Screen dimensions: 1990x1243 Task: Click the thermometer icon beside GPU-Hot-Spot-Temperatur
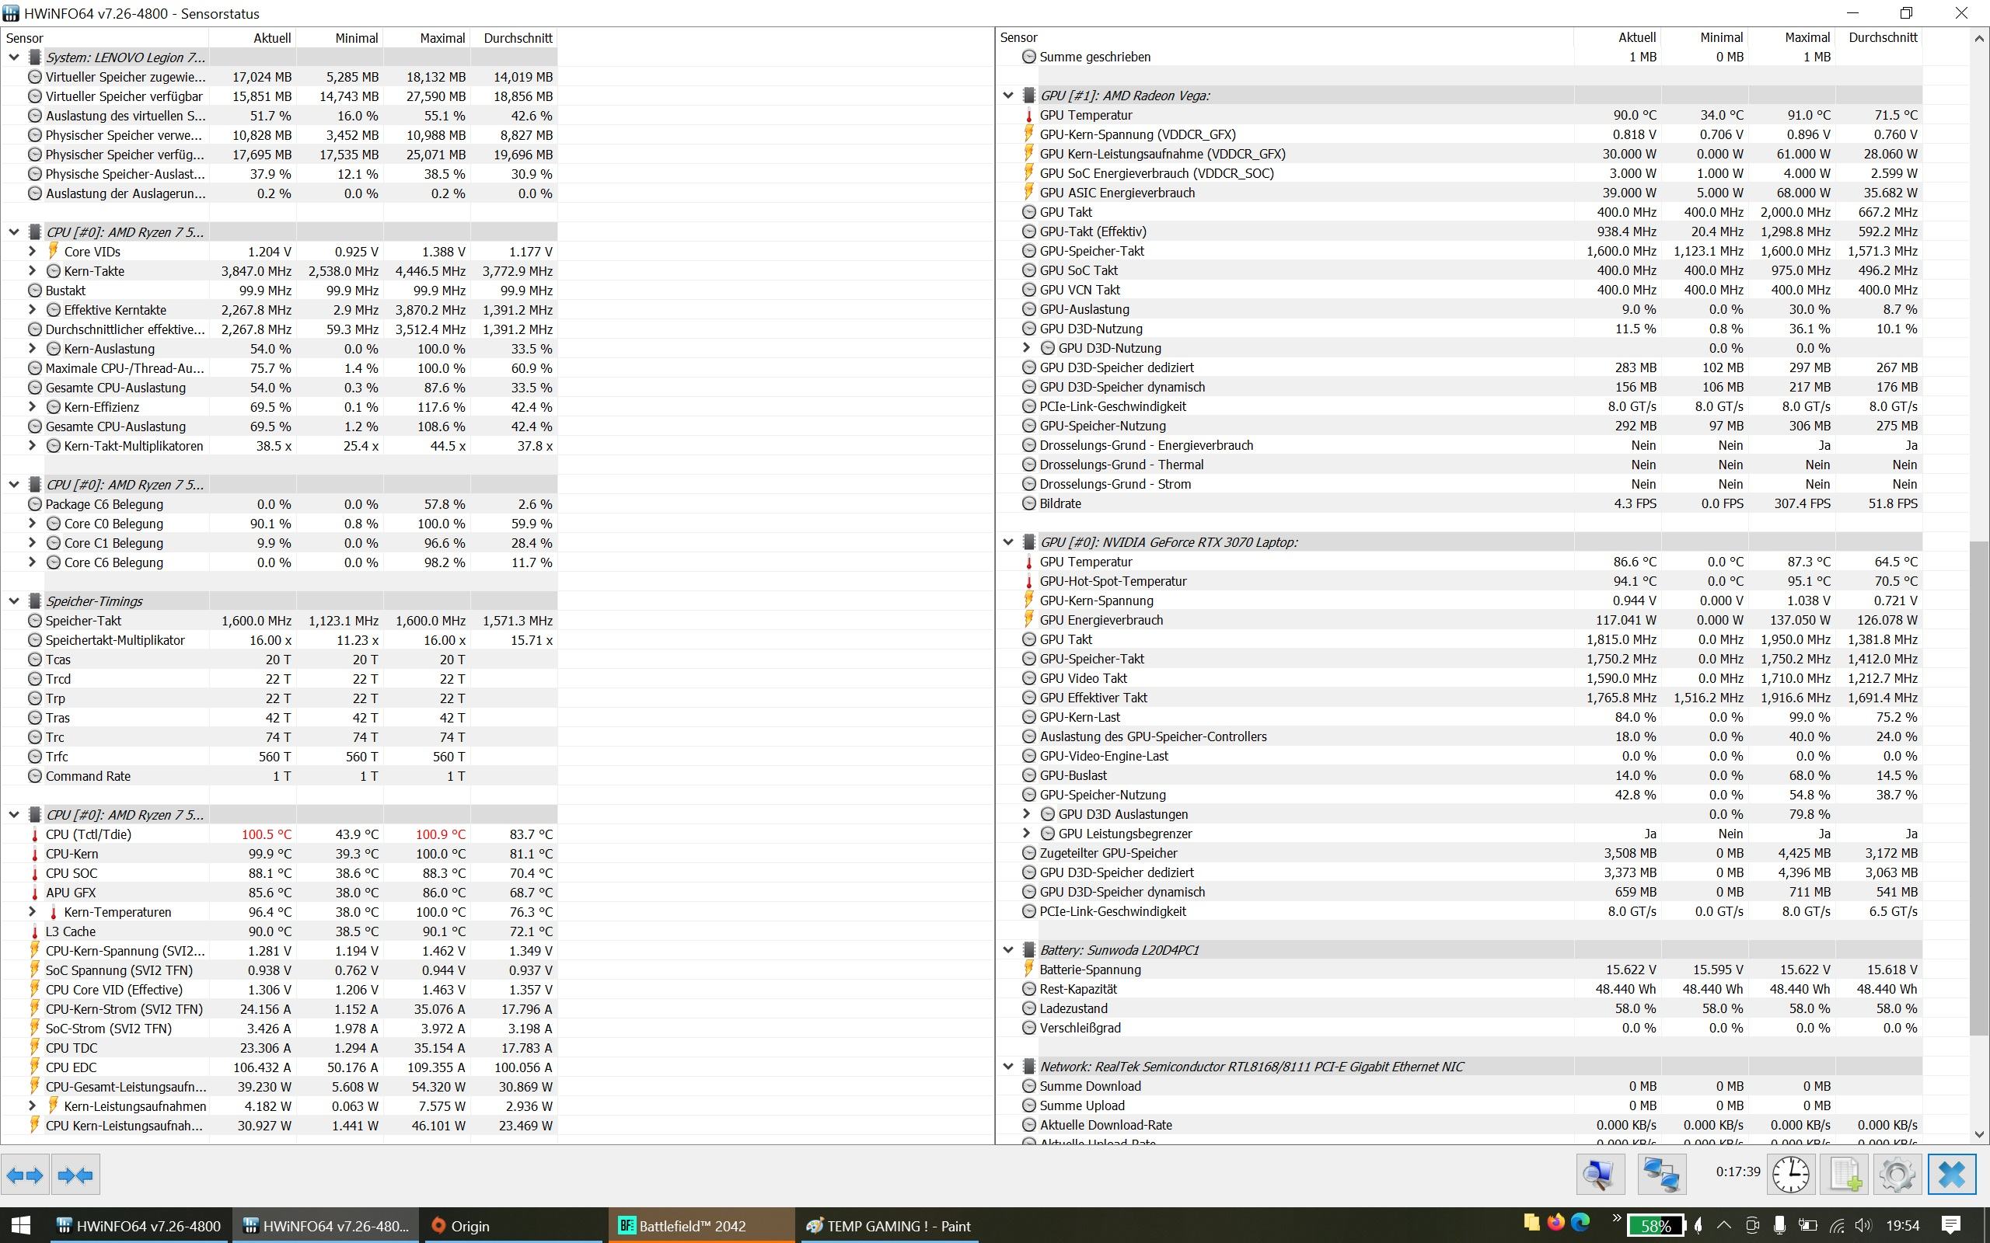[1028, 581]
